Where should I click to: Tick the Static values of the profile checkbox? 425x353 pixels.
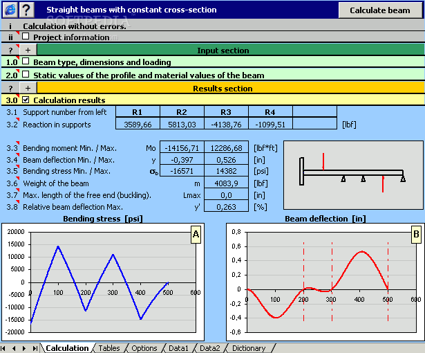click(x=26, y=74)
